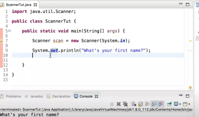Click Remove All Terminated Launches icon
The image size is (199, 117).
pos(125,104)
